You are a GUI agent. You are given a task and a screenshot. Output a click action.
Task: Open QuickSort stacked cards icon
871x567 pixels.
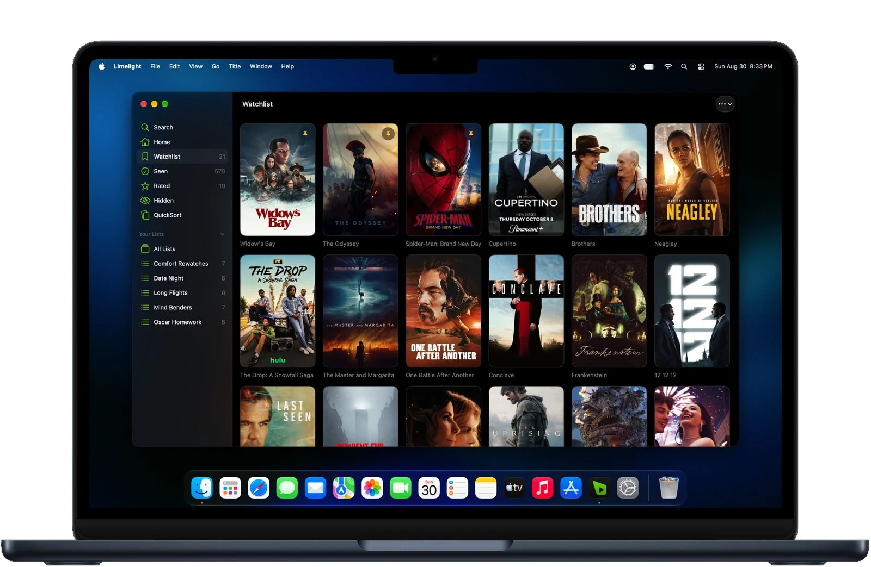145,215
